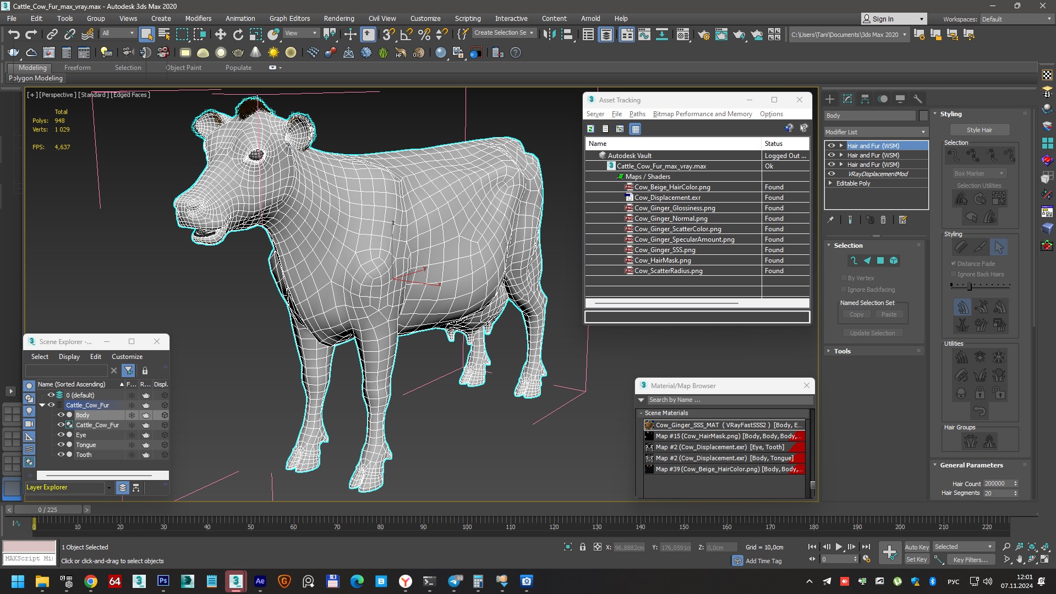Open the Modify command panel tab

coord(847,99)
